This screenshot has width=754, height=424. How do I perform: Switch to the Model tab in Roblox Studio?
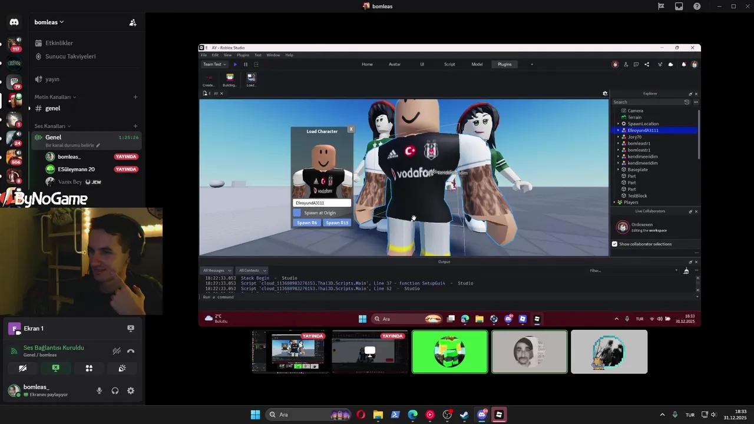(x=477, y=64)
